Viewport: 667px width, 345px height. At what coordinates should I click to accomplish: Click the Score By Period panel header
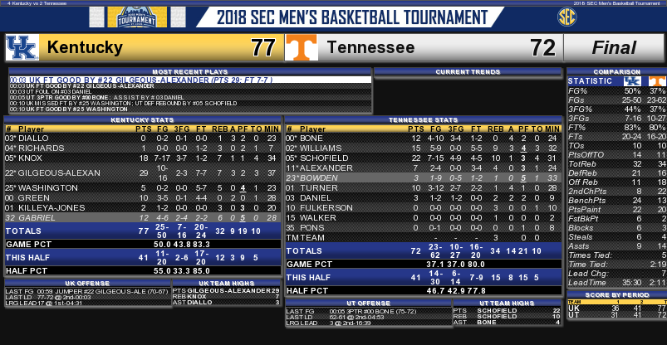click(617, 295)
